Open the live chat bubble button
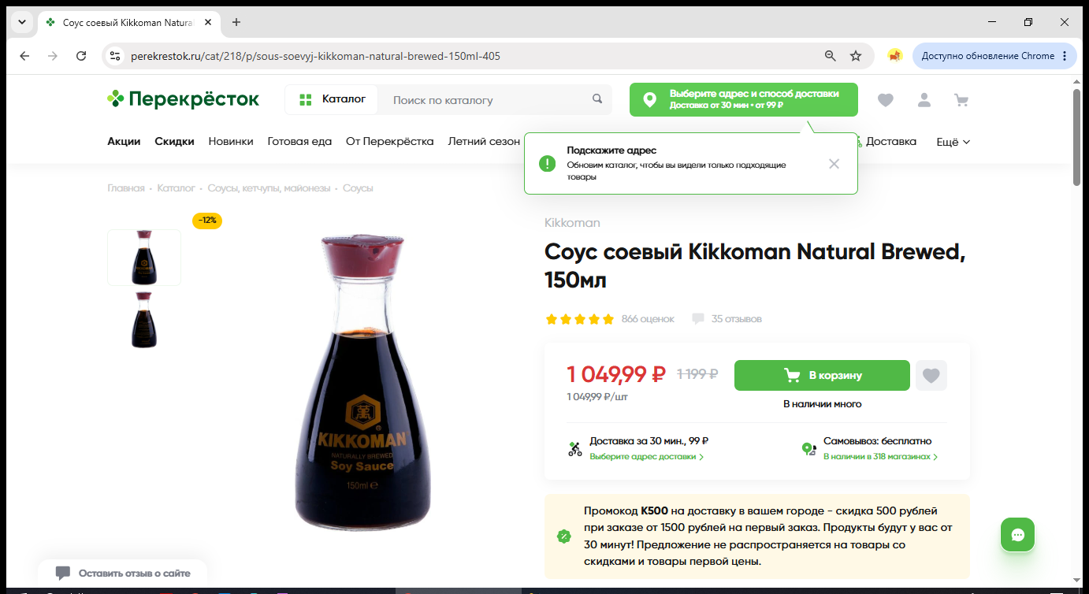Screen dimensions: 1089x594 (x=1017, y=535)
